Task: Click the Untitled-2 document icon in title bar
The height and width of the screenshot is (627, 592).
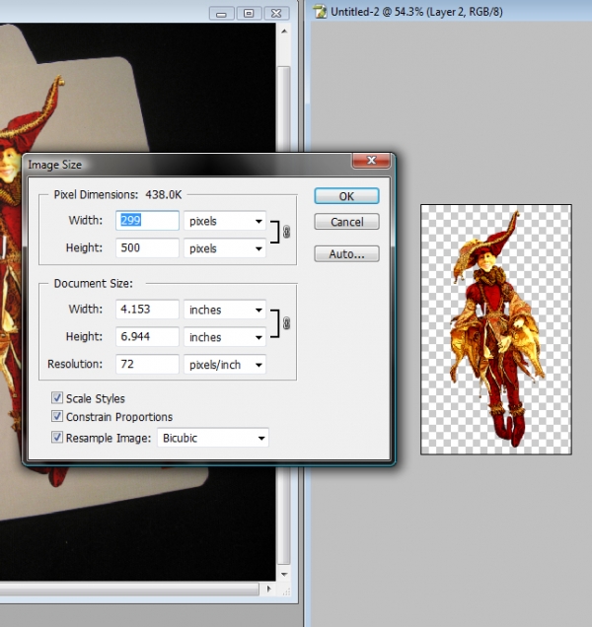Action: coord(320,12)
